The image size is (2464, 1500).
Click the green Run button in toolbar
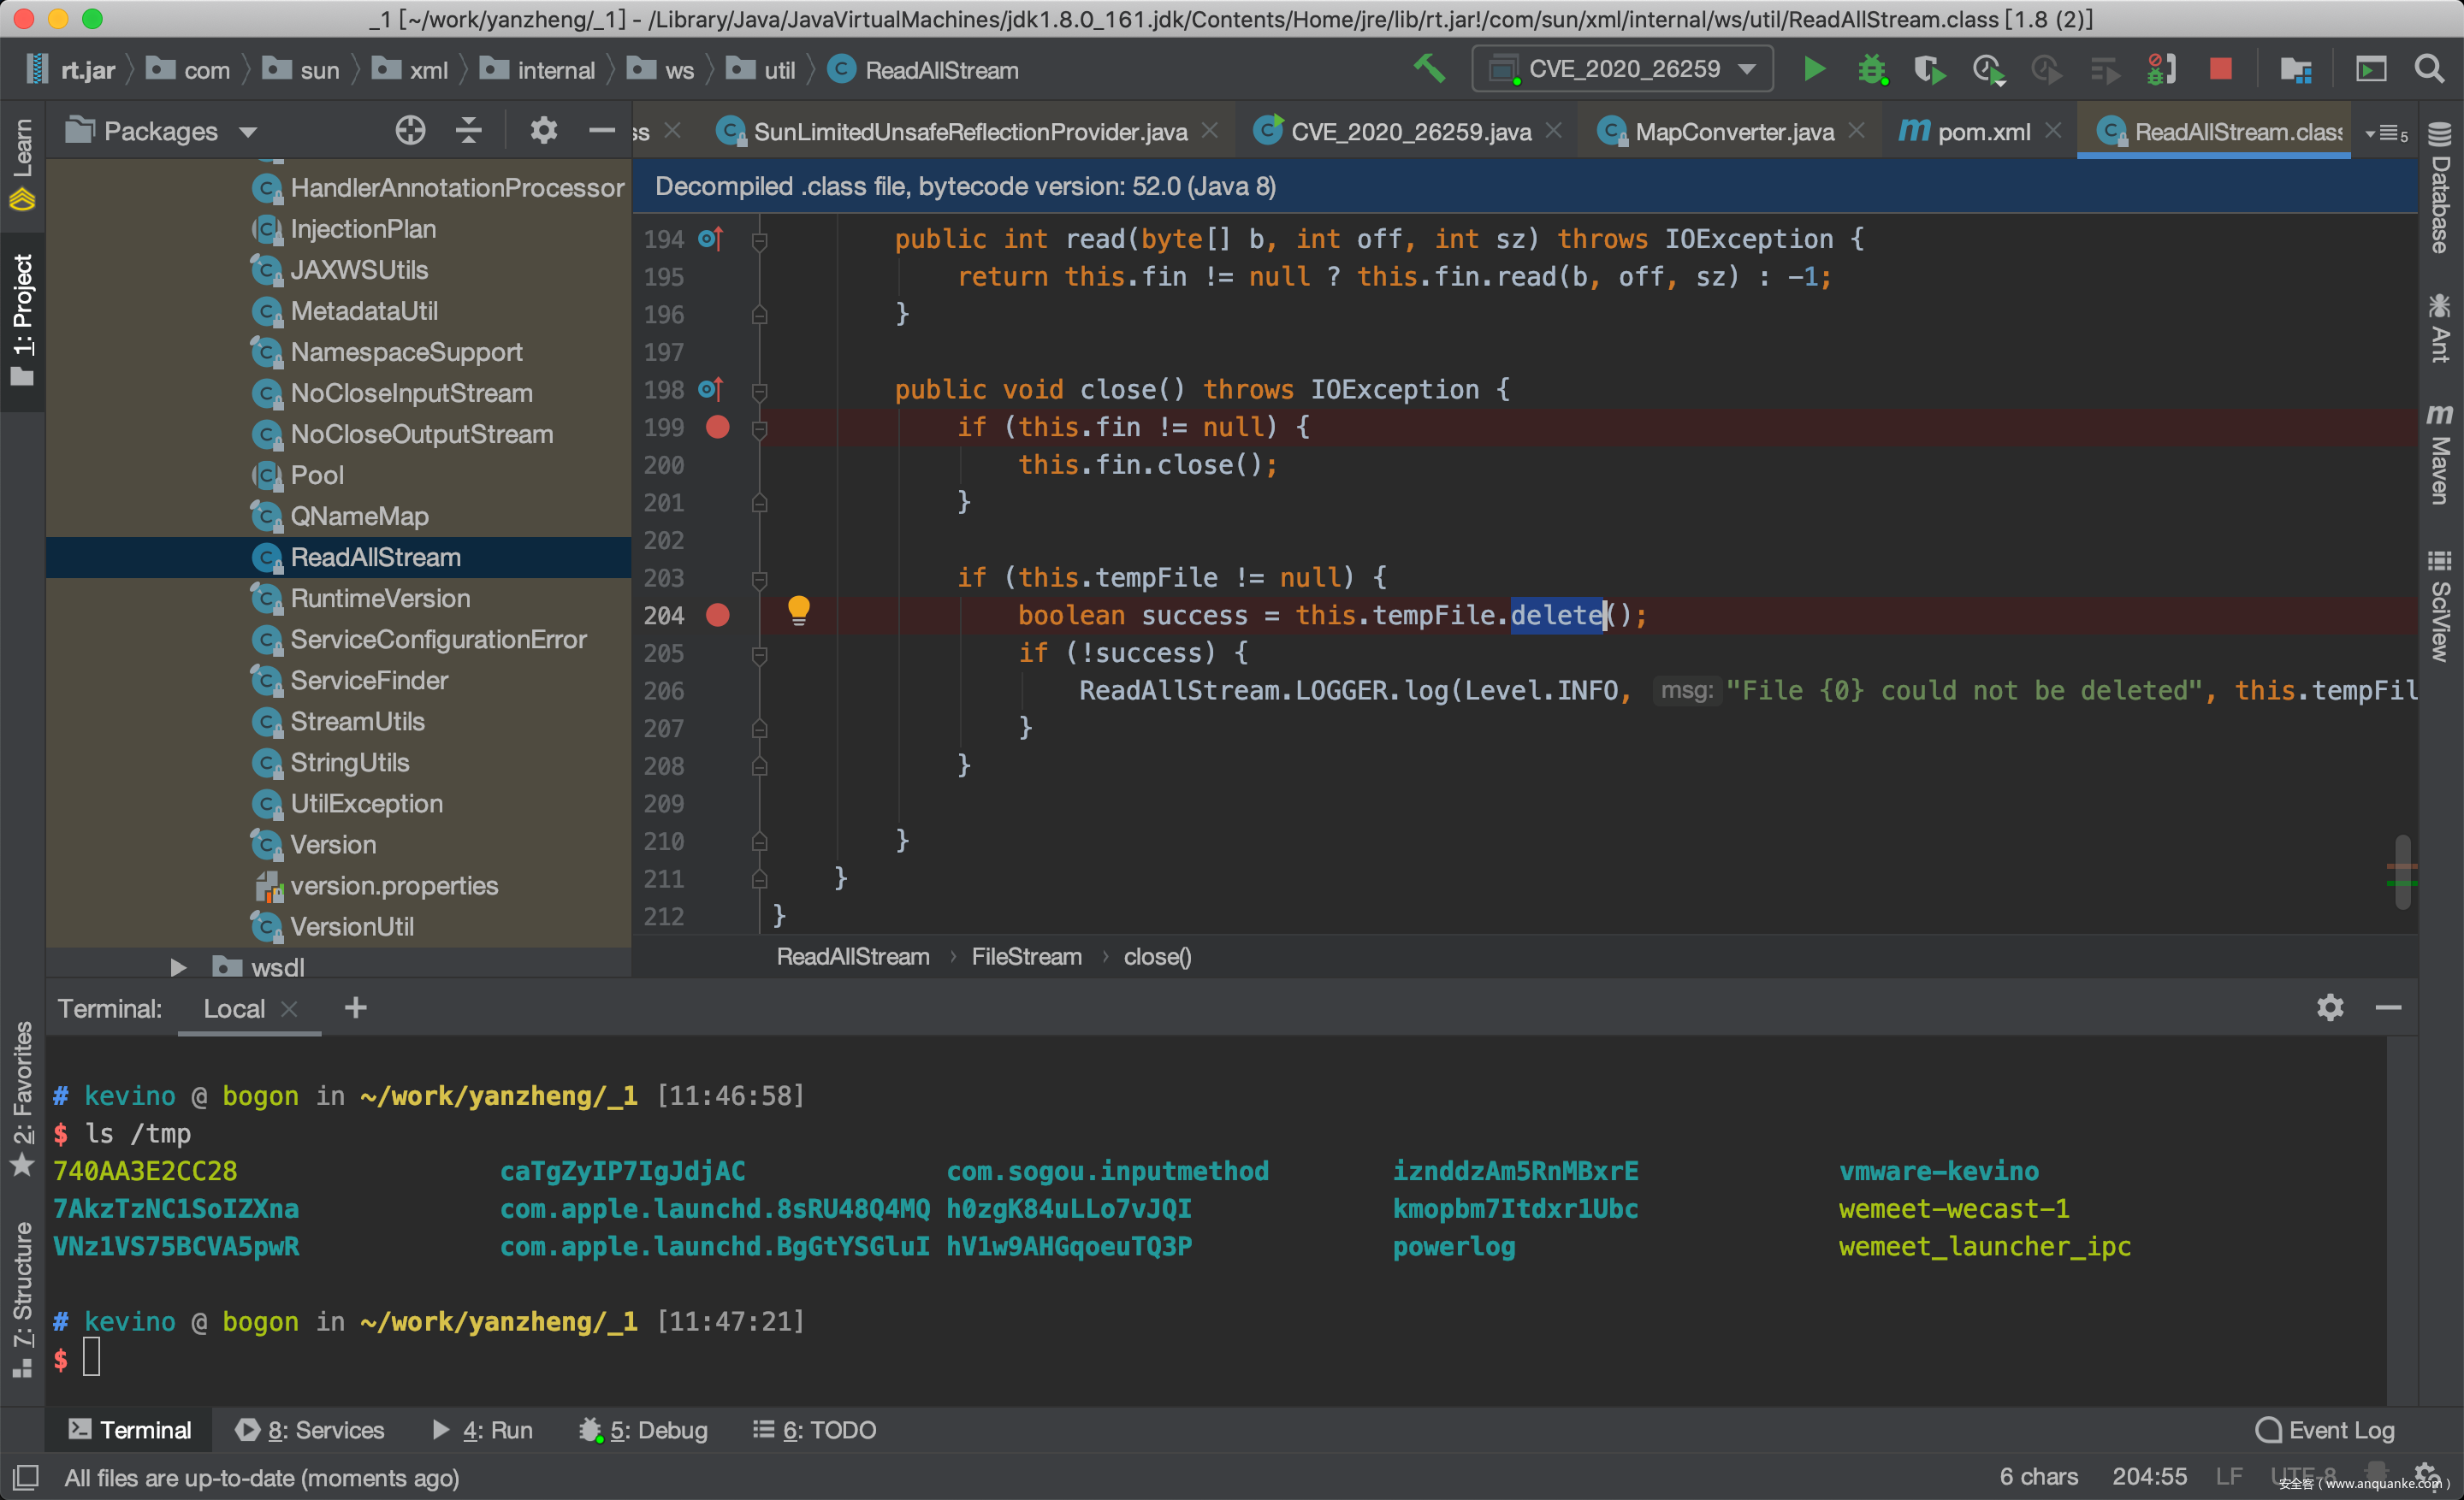[x=1814, y=69]
